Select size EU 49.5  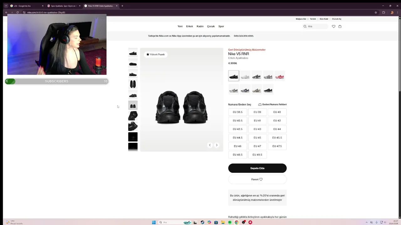tap(257, 155)
